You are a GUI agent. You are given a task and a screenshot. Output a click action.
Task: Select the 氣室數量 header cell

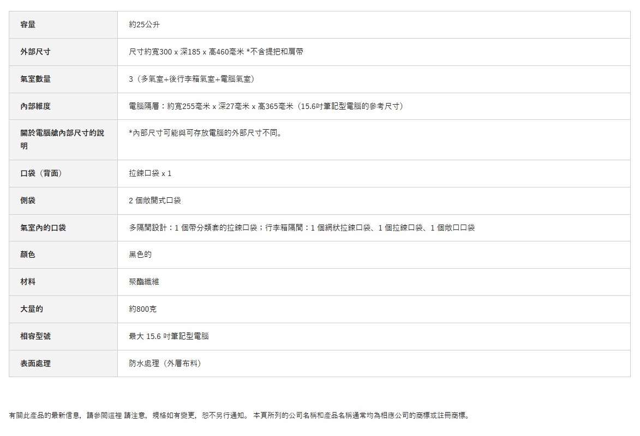coord(35,79)
